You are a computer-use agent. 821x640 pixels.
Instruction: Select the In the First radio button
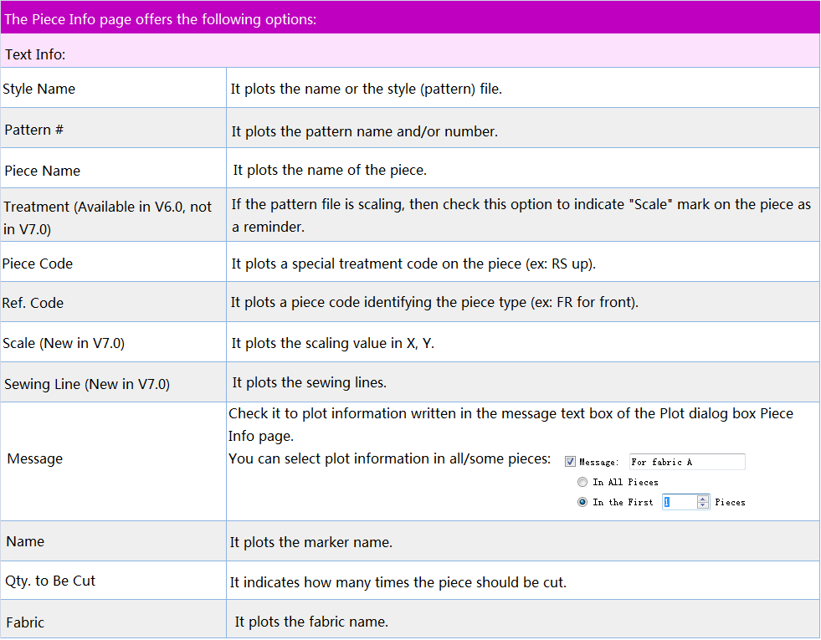pos(582,502)
